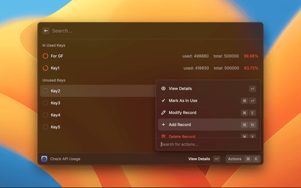Screen dimensions: 301x188
Task: Click the Key1 usage ring icon
Action: click(x=46, y=68)
